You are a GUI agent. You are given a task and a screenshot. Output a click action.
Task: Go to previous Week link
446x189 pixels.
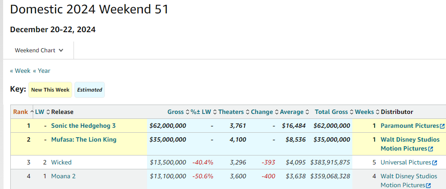[x=20, y=71]
